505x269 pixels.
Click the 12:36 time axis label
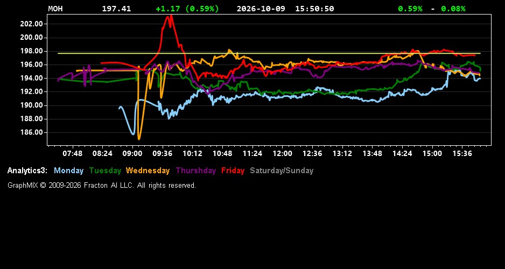tap(312, 153)
